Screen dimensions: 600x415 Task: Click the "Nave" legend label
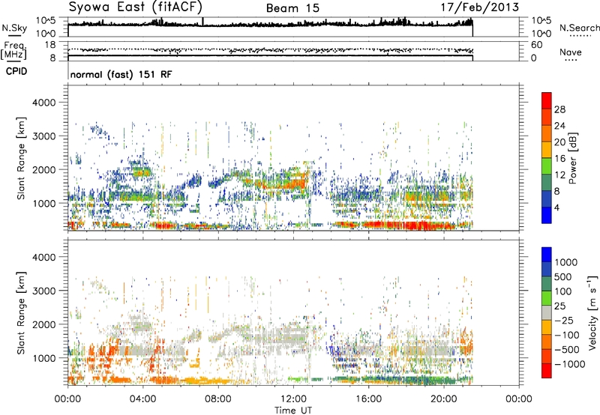[571, 52]
